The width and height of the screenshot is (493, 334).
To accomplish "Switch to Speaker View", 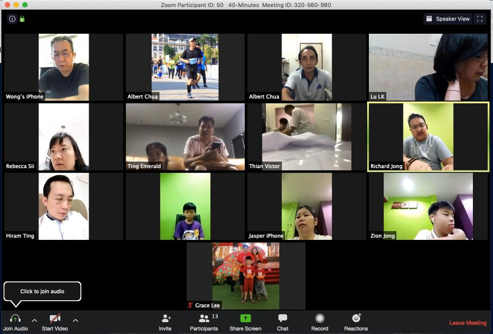I will [447, 19].
